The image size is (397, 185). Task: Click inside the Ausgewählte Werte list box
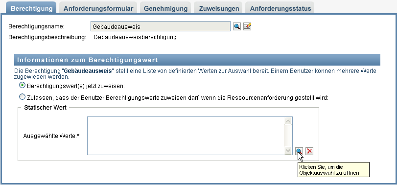(186, 136)
